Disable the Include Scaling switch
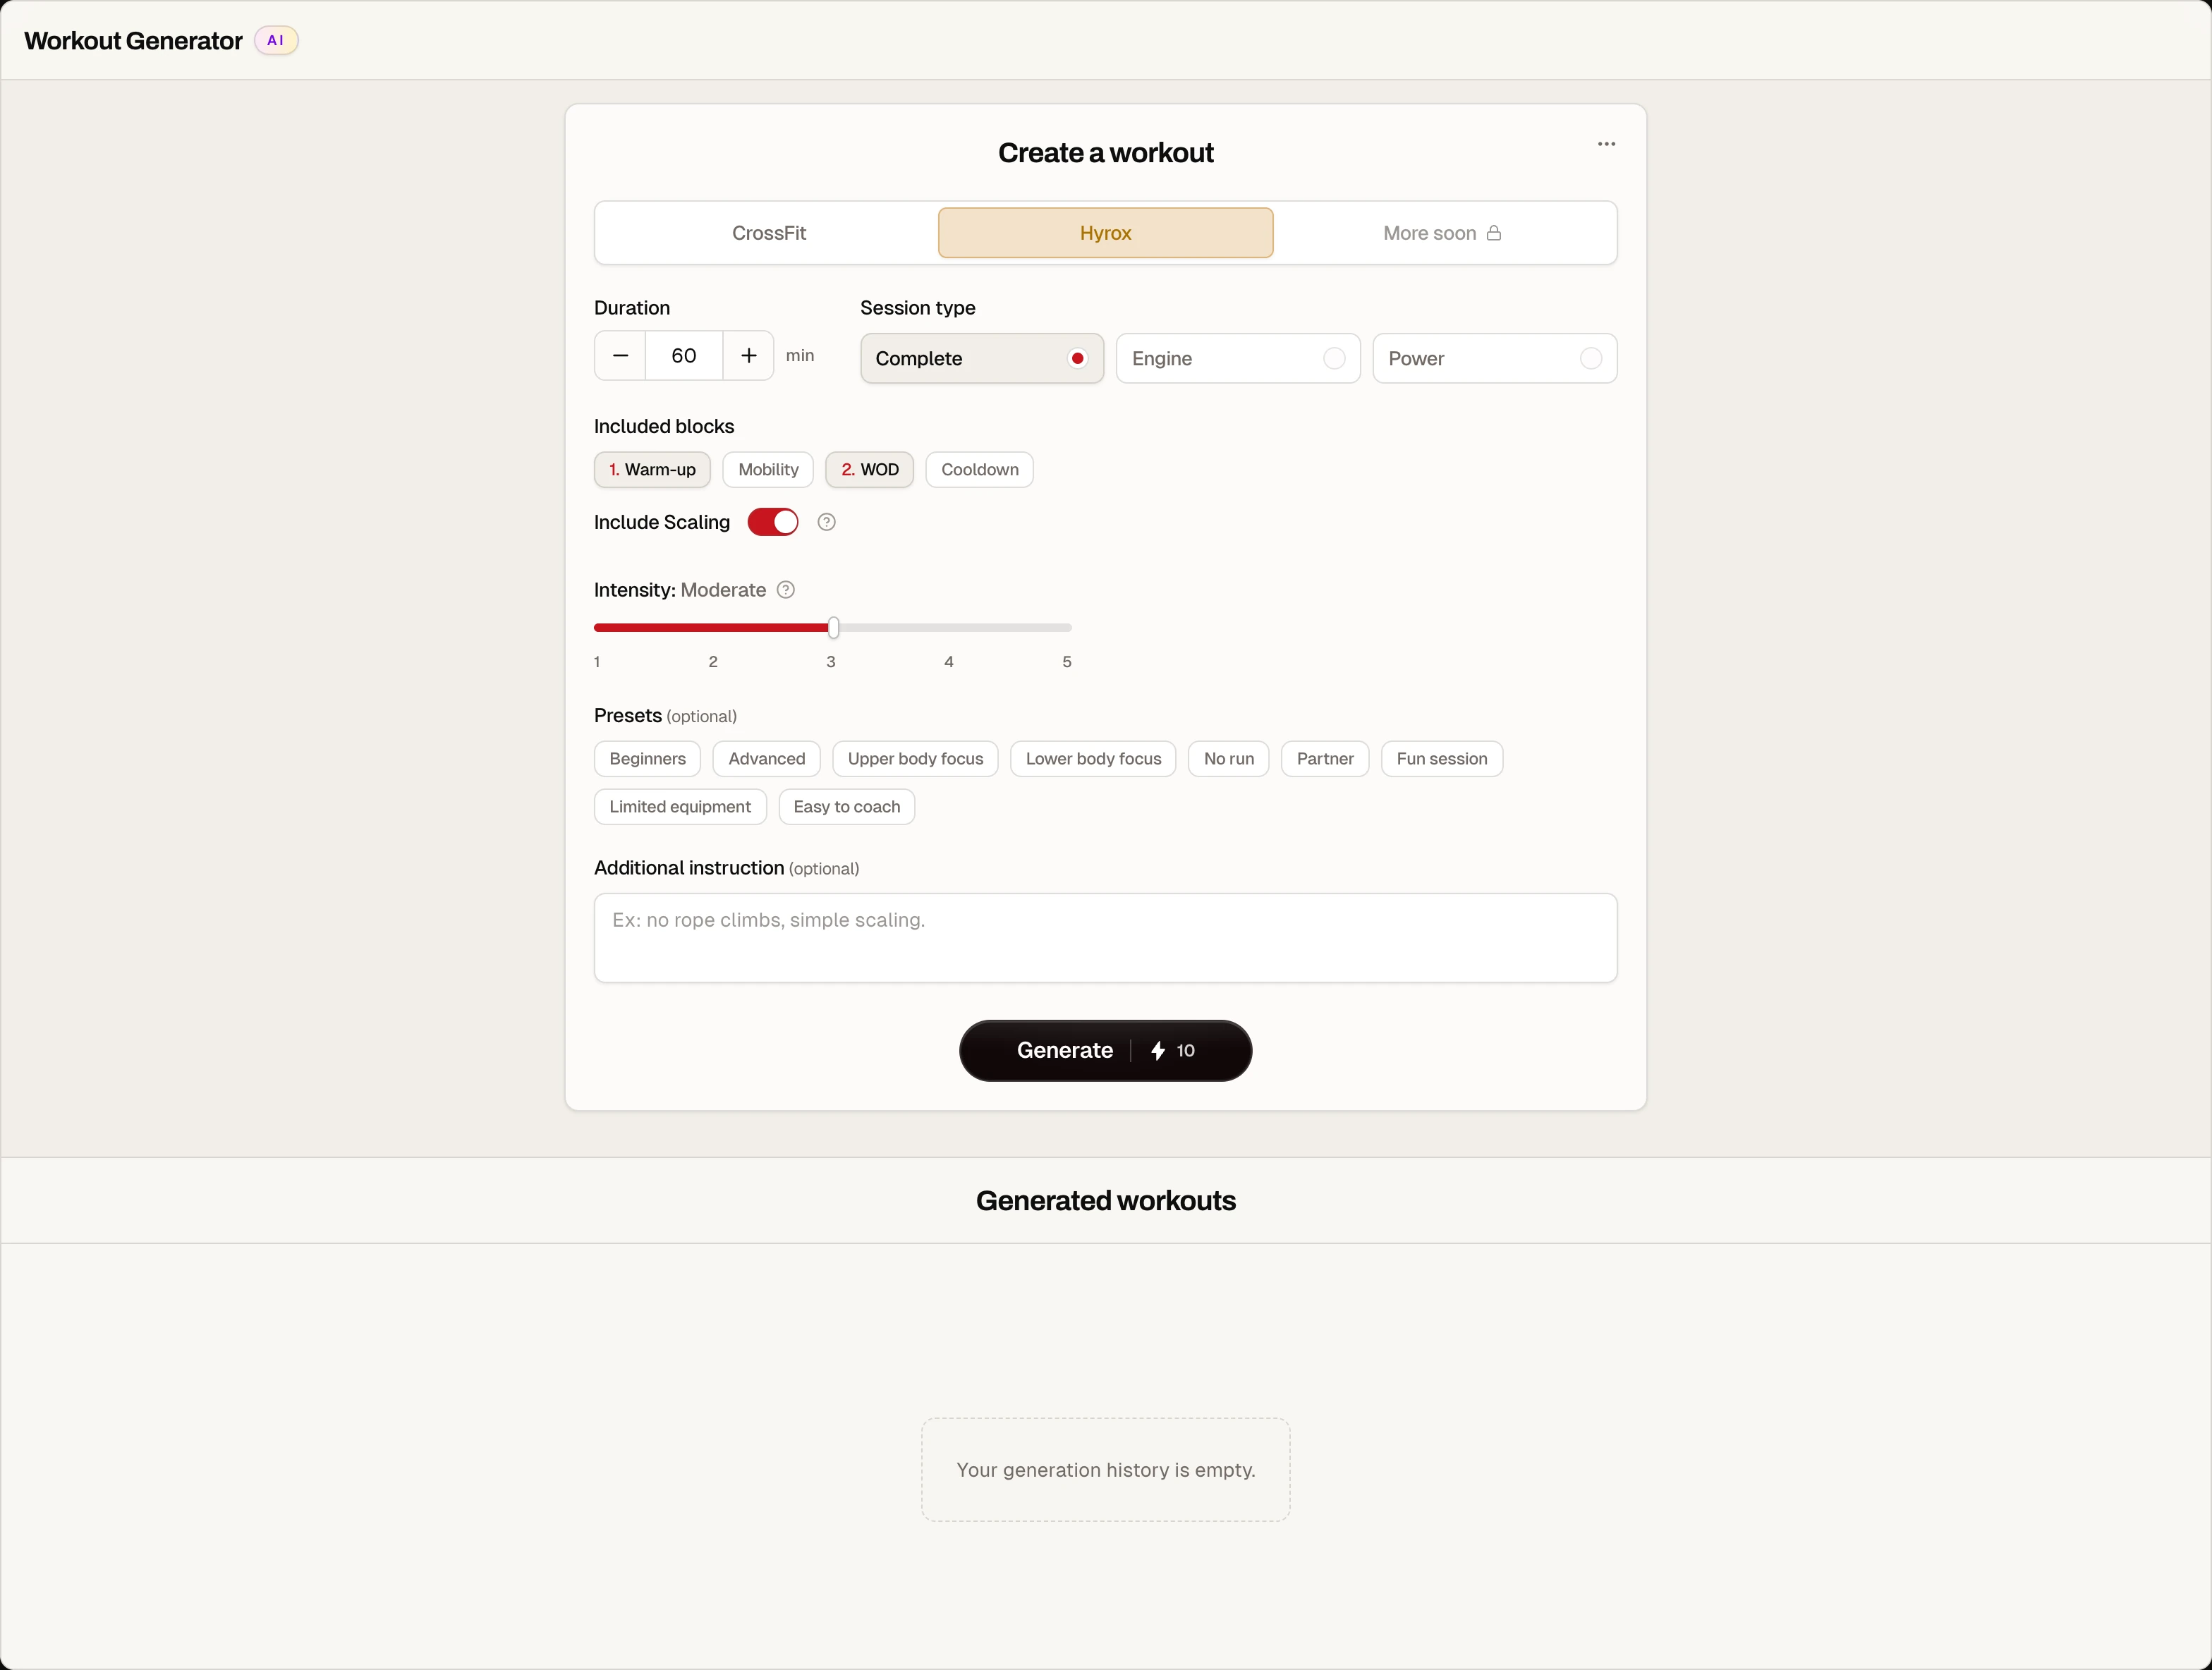This screenshot has width=2212, height=1670. [773, 522]
